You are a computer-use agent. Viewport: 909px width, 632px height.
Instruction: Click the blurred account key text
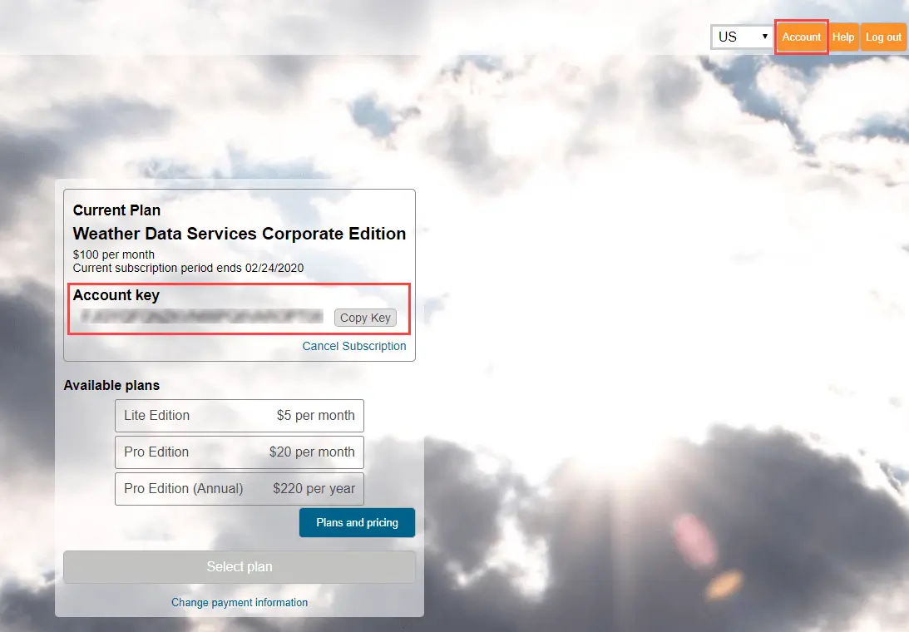point(201,317)
